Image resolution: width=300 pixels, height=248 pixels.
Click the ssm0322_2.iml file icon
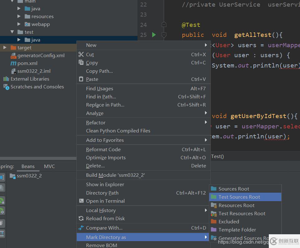point(13,71)
